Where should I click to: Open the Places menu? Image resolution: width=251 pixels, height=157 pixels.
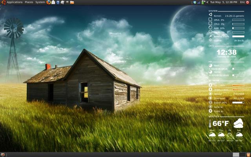[x=29, y=2]
